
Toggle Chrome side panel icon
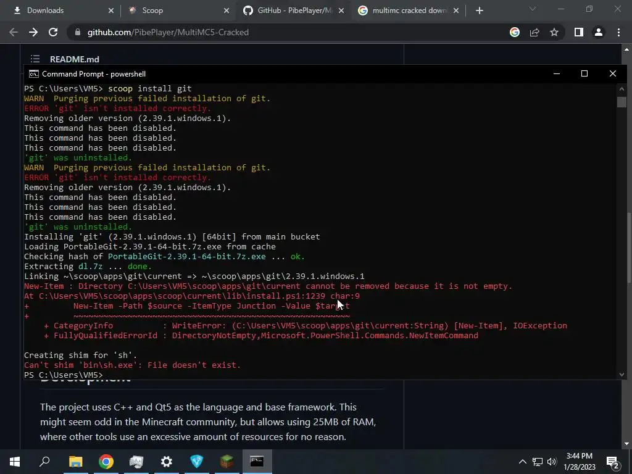tap(579, 32)
